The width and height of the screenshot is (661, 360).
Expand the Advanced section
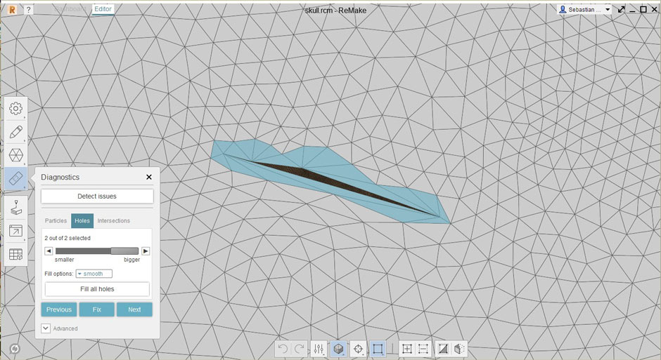click(x=46, y=328)
